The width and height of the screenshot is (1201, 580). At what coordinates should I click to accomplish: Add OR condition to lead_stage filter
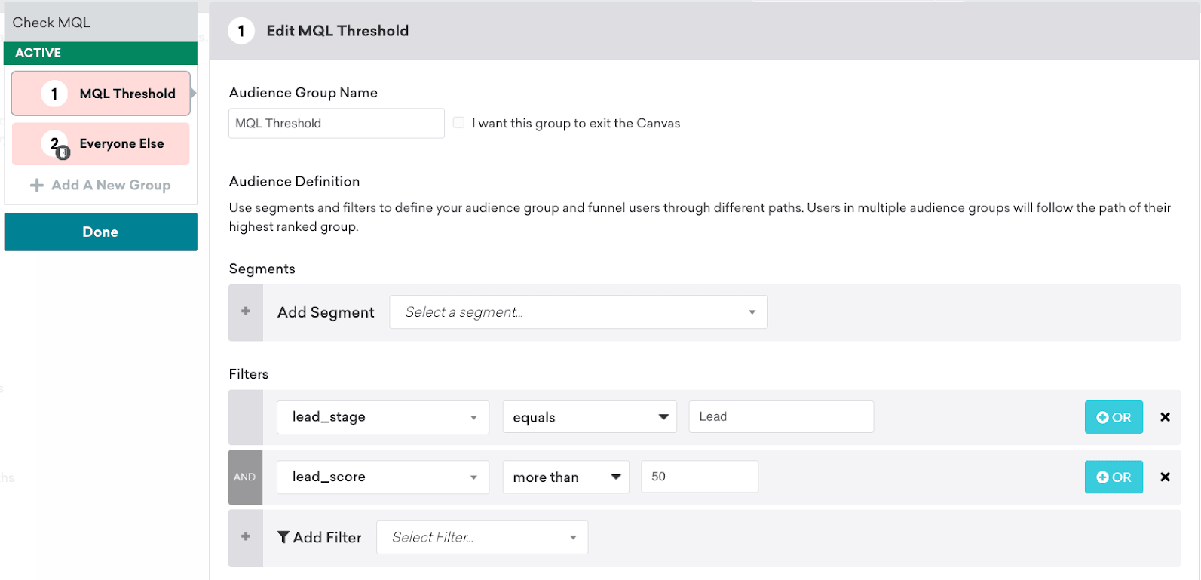(1114, 417)
